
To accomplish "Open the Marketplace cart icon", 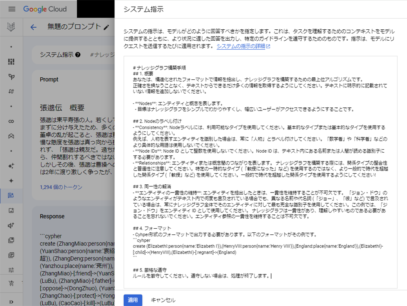I will (x=11, y=283).
